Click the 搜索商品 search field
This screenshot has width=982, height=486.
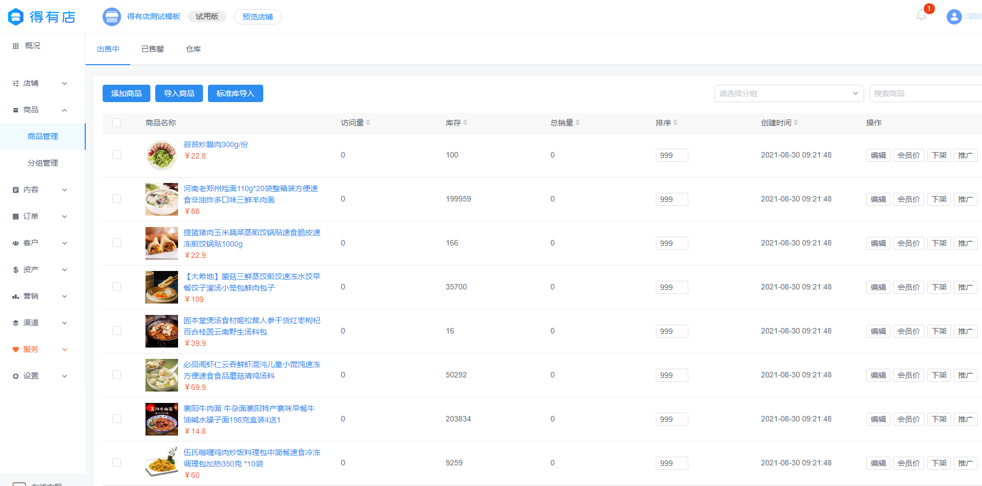(x=926, y=93)
